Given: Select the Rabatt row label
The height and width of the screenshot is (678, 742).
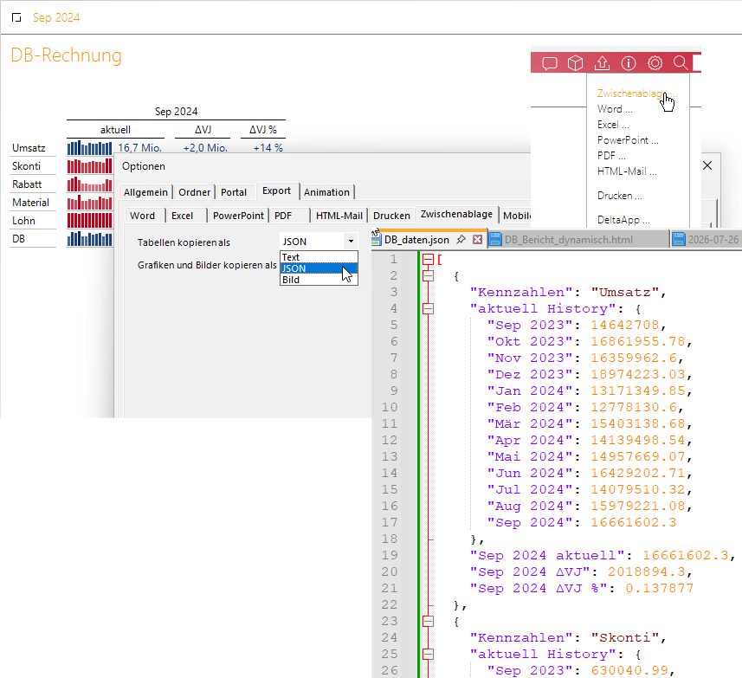Looking at the screenshot, I should pyautogui.click(x=27, y=184).
